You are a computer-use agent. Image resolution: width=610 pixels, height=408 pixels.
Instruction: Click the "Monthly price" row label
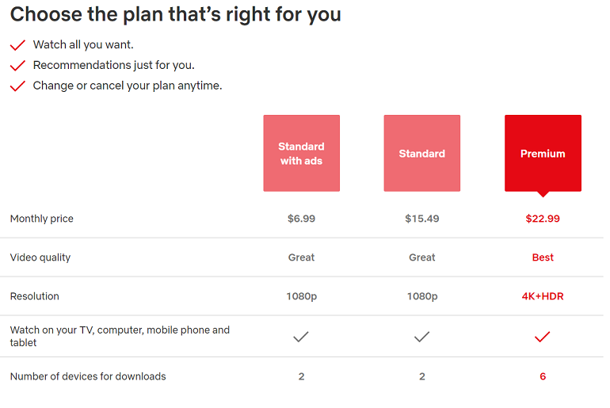coord(41,219)
